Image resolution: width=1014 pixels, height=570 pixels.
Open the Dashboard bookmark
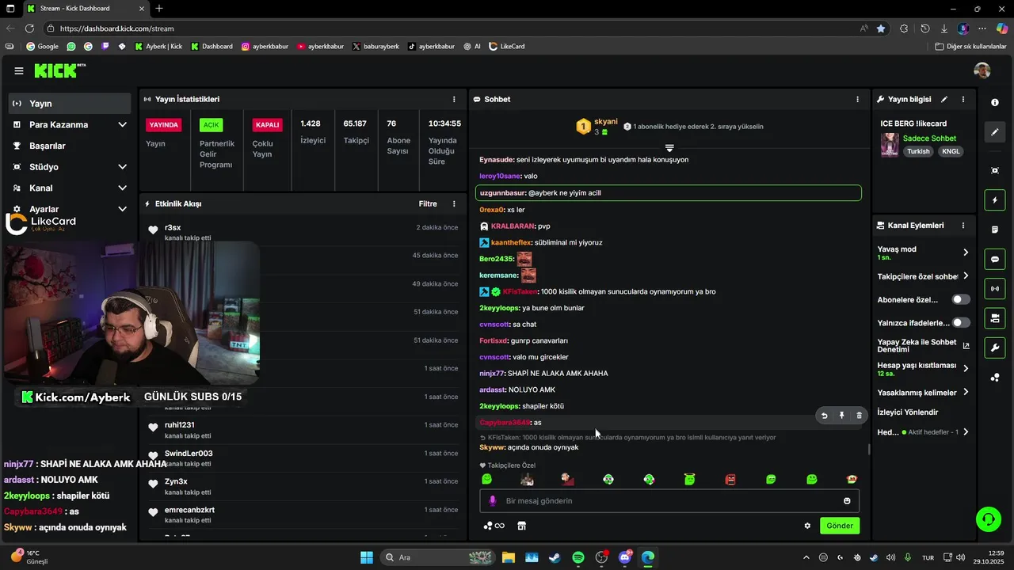[x=212, y=47]
